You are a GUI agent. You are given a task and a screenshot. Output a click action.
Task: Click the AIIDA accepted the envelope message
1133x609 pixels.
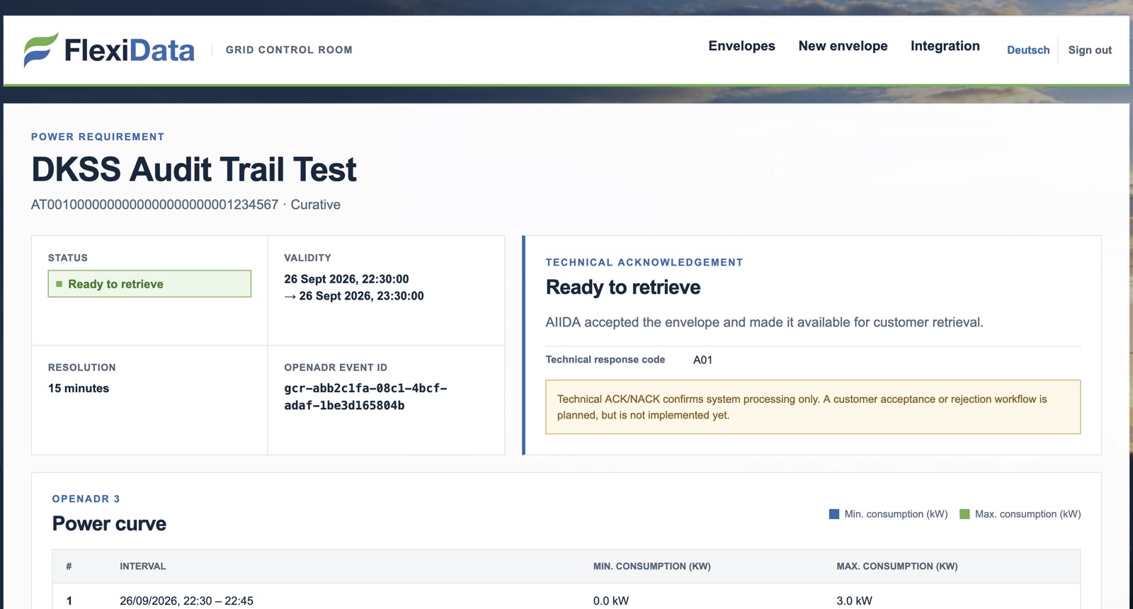[x=764, y=322]
